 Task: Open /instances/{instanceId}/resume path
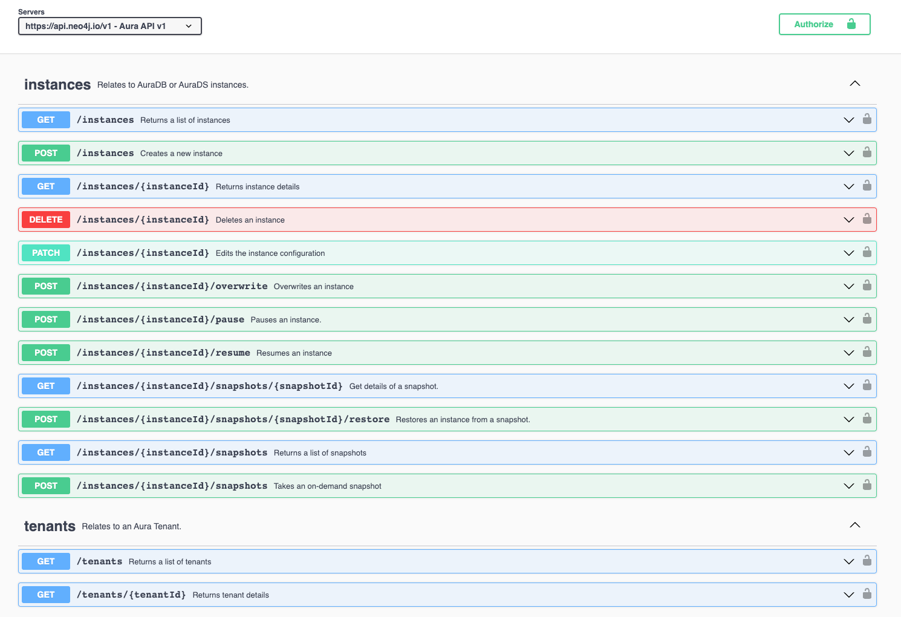click(x=163, y=353)
